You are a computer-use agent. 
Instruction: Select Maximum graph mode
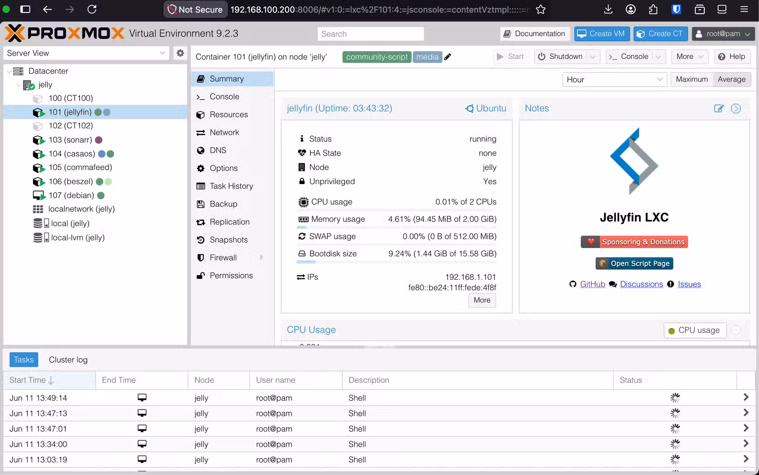click(691, 79)
